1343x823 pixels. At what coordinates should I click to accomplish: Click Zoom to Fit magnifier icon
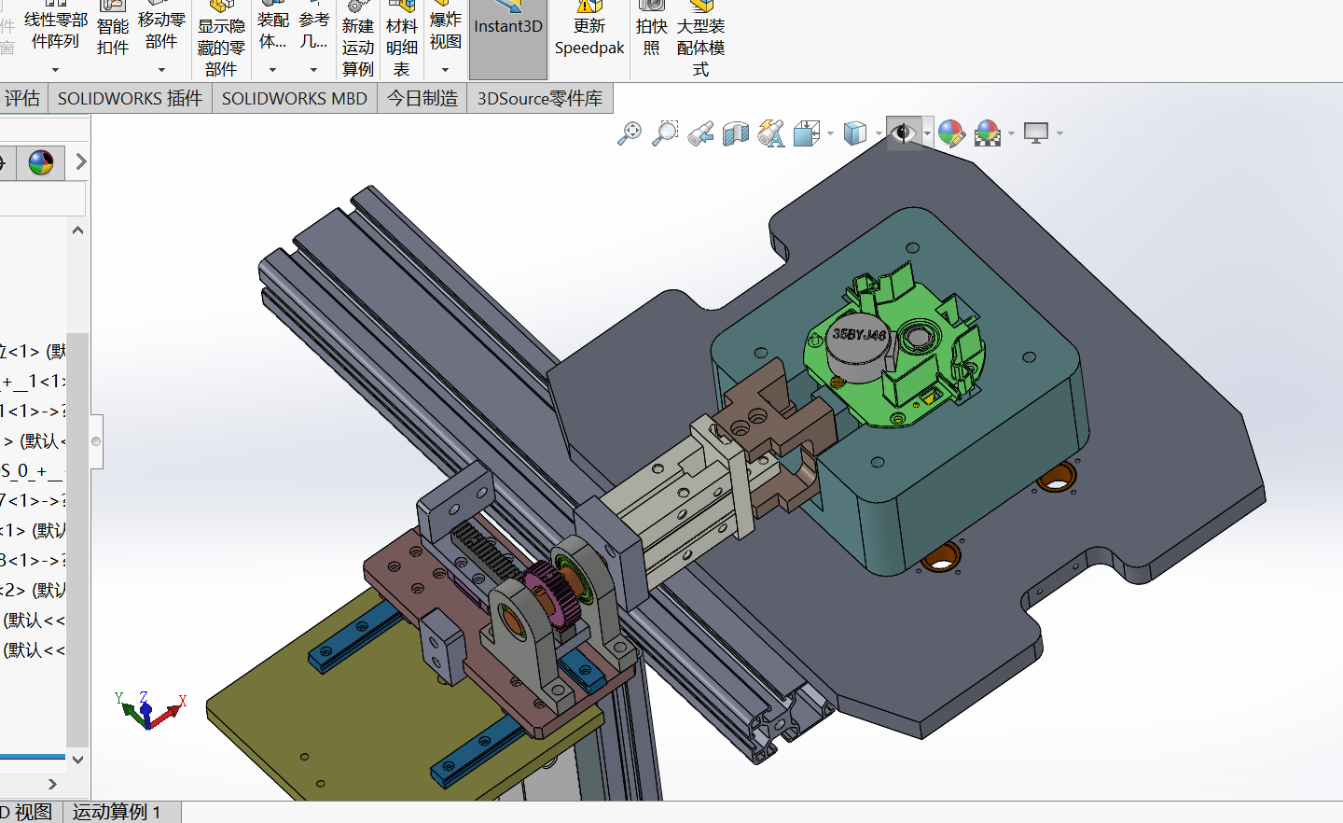click(x=630, y=133)
